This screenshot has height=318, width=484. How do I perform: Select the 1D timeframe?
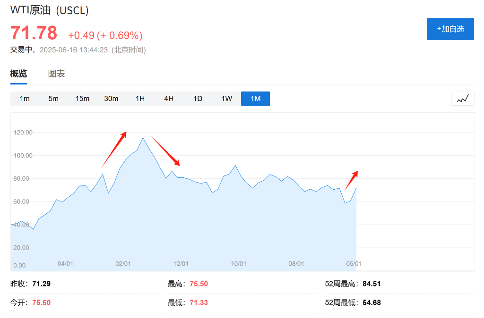198,99
